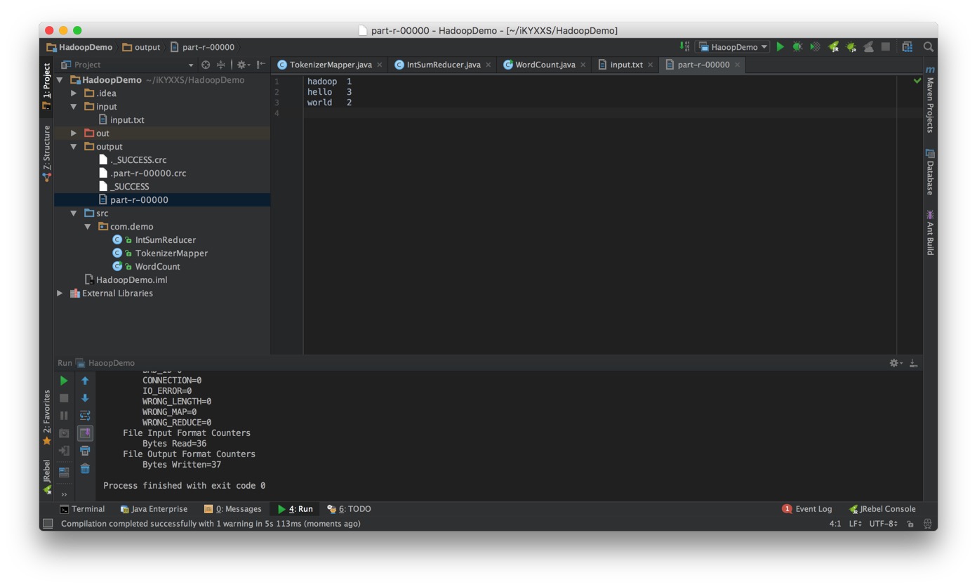
Task: Switch to the WordCount.java editor tab
Action: tap(545, 65)
